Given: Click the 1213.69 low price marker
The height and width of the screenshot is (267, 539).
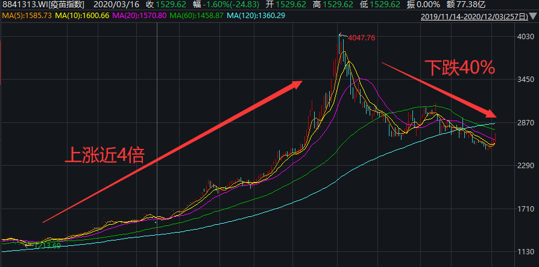Looking at the screenshot, I should point(47,245).
